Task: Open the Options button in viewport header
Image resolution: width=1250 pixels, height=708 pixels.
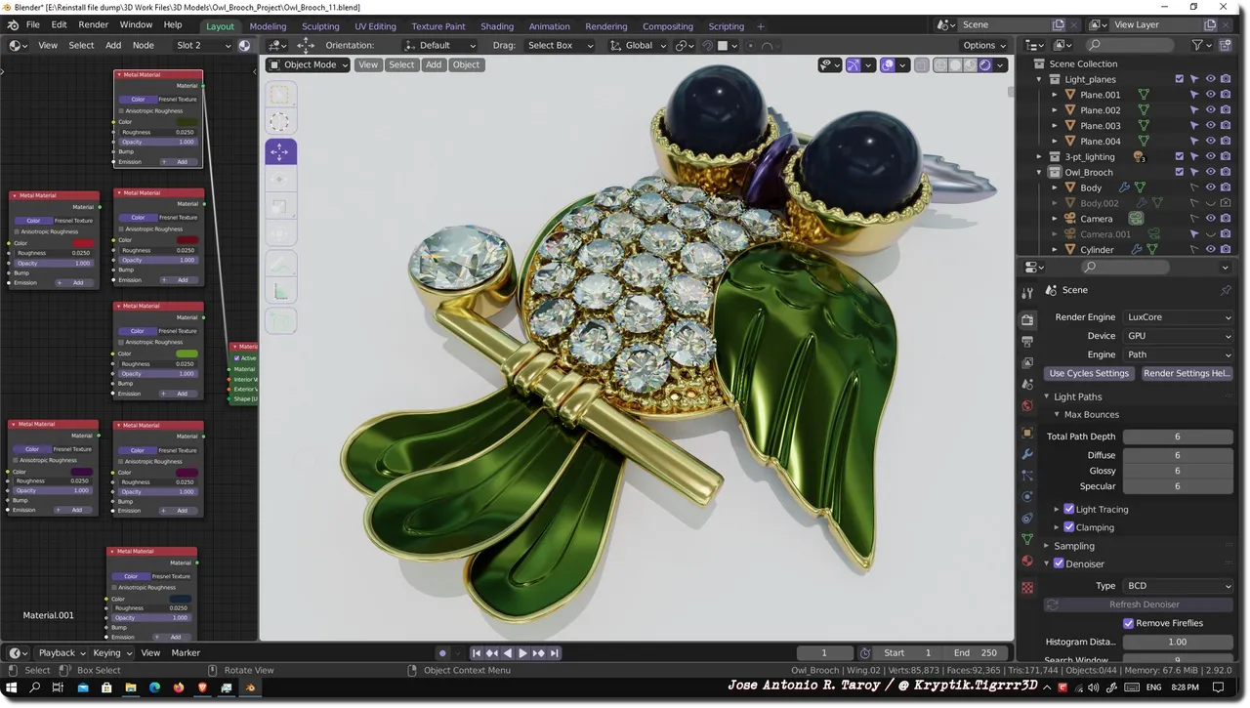Action: 984,45
